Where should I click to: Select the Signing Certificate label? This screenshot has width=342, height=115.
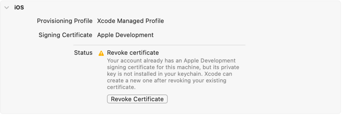65,35
